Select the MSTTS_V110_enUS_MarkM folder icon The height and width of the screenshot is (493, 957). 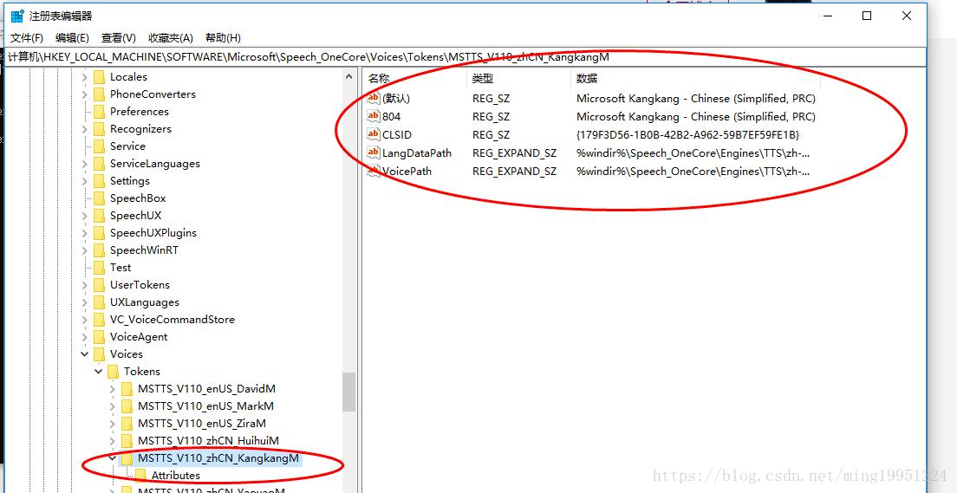tap(127, 406)
